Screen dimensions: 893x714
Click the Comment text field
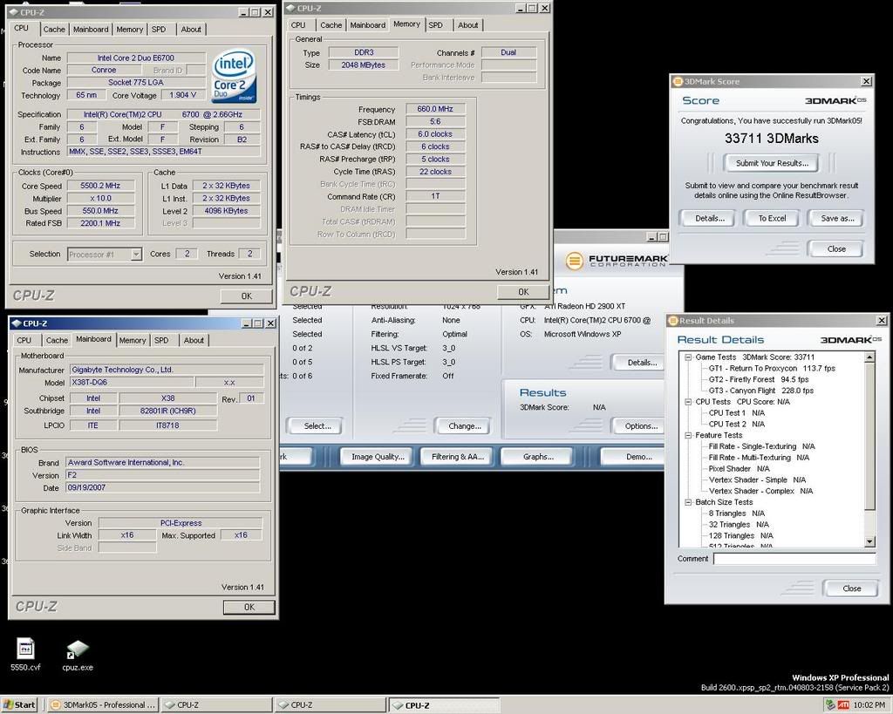794,559
